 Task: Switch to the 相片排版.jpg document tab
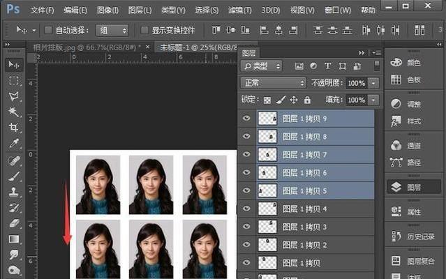(87, 47)
